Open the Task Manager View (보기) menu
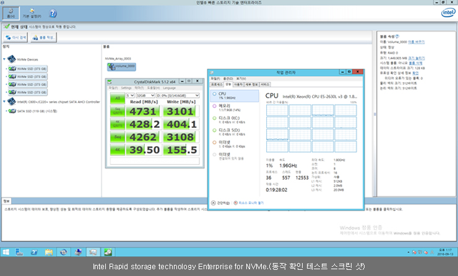This screenshot has height=276, width=458. [x=241, y=78]
